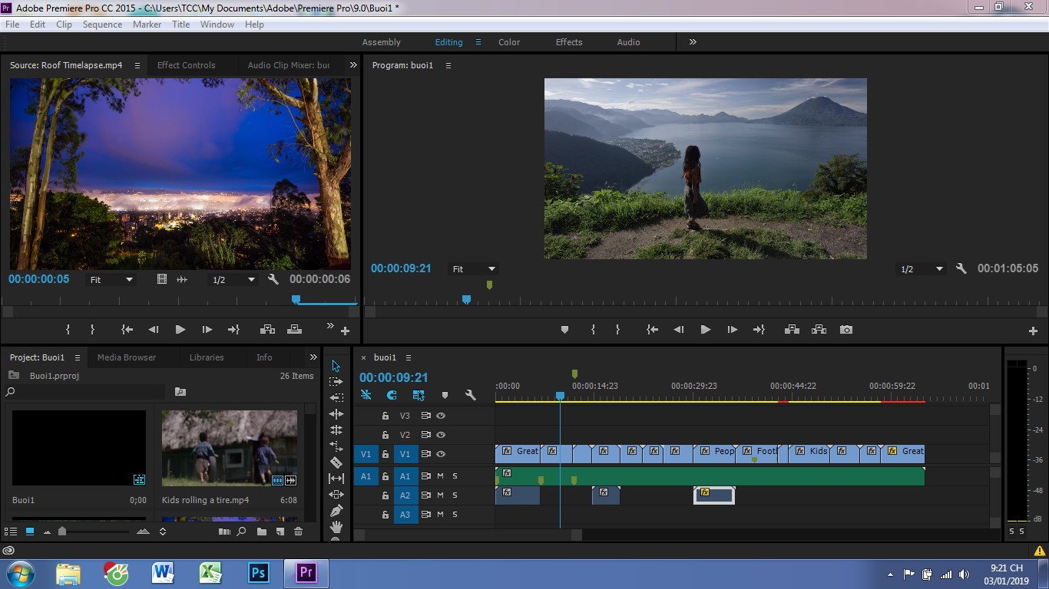The image size is (1049, 589).
Task: Switch to the Media Browser tab
Action: [127, 357]
